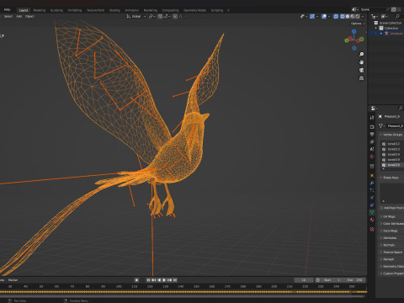Open the Global transform orientation dropdown
Screen dimensions: 404x303
[x=136, y=17]
